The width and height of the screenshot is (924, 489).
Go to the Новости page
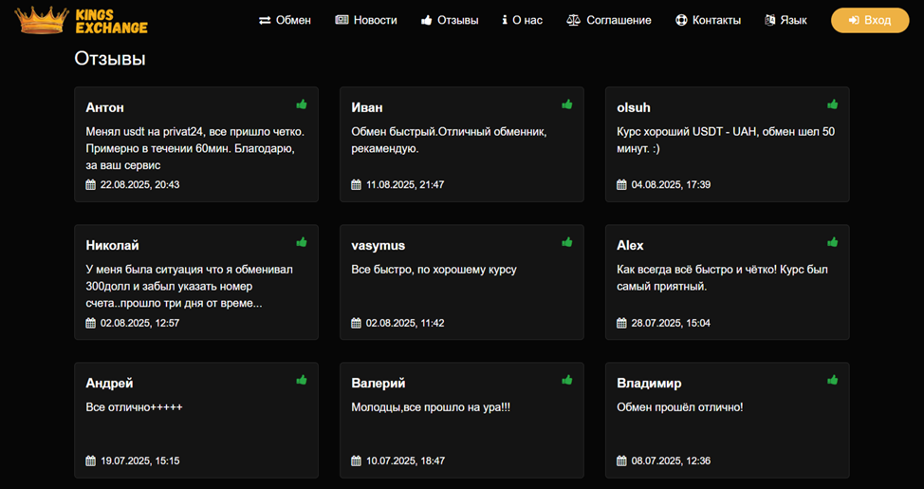click(366, 20)
